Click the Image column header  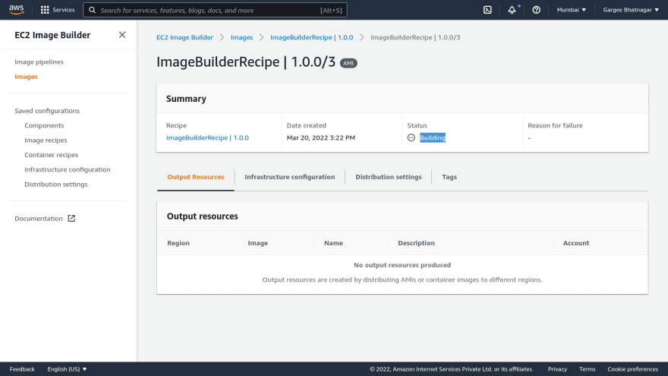point(258,243)
